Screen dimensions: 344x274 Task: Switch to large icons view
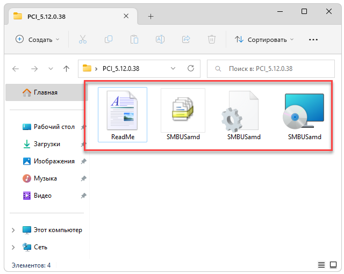(x=333, y=265)
